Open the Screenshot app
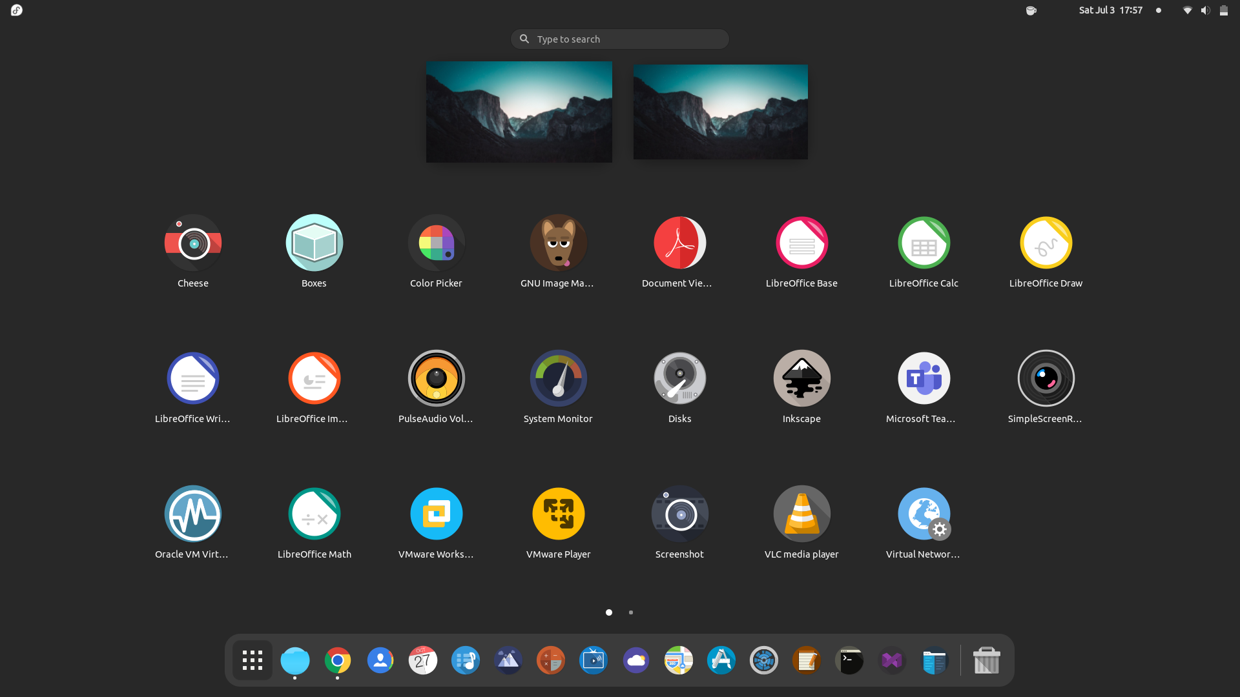The height and width of the screenshot is (697, 1240). pos(679,514)
